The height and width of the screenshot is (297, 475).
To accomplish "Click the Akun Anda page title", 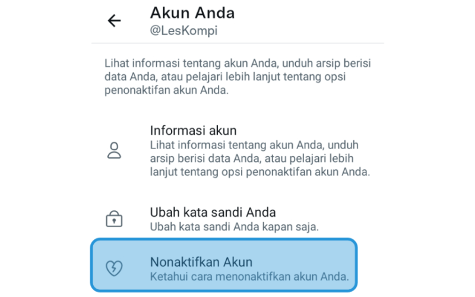I will pyautogui.click(x=192, y=13).
